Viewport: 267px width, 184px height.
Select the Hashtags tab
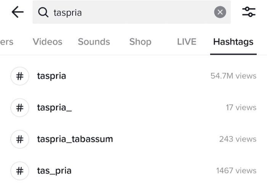click(x=233, y=42)
